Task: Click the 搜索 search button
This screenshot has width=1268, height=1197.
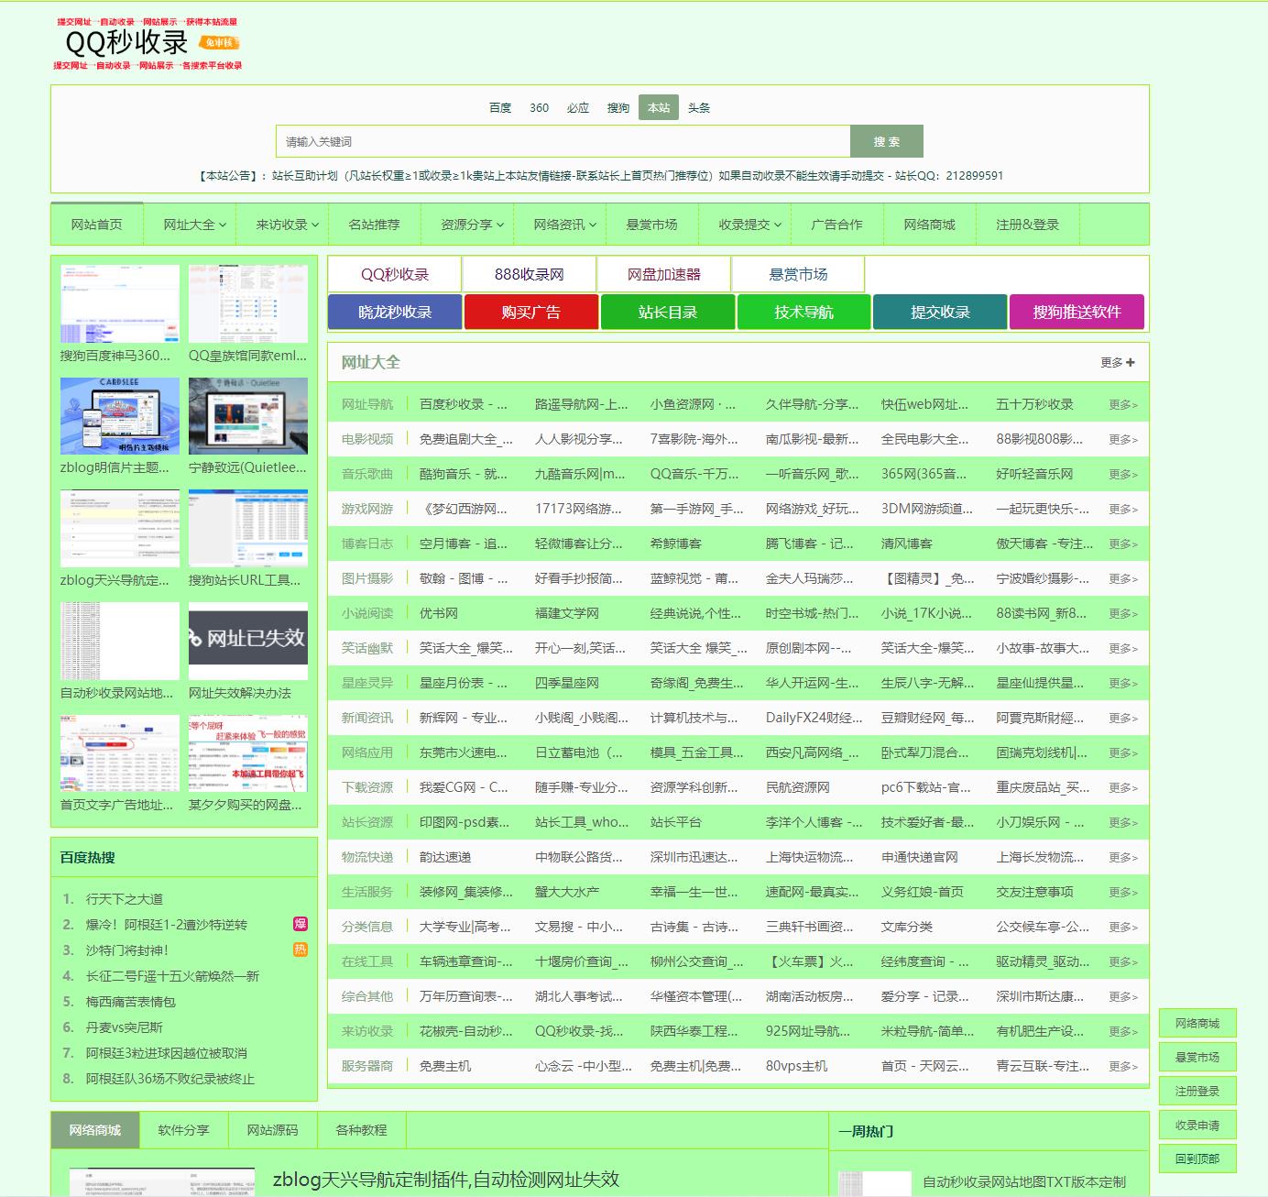Action: click(886, 141)
